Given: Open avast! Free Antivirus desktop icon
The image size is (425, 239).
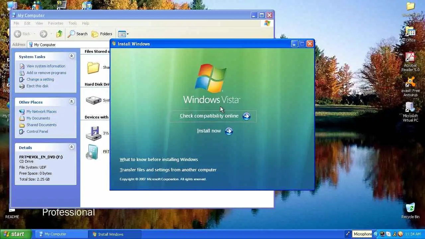Looking at the screenshot, I should pyautogui.click(x=411, y=87).
